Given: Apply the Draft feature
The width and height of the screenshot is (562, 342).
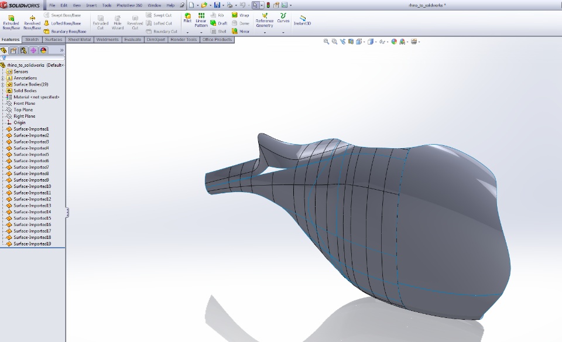Looking at the screenshot, I should pos(218,23).
